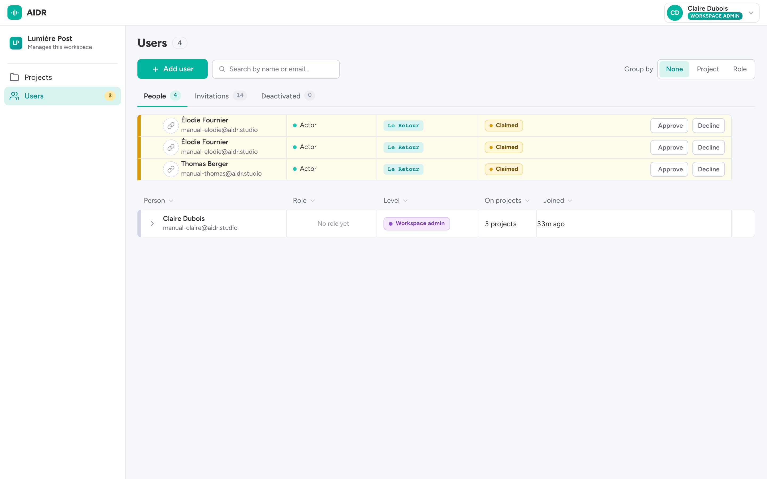Click the pending badge 3 on Users
This screenshot has width=767, height=479.
pyautogui.click(x=110, y=96)
